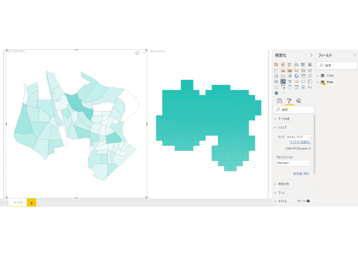The width and height of the screenshot is (358, 256).
Task: Select the stacked column chart visual
Action: pos(283,64)
